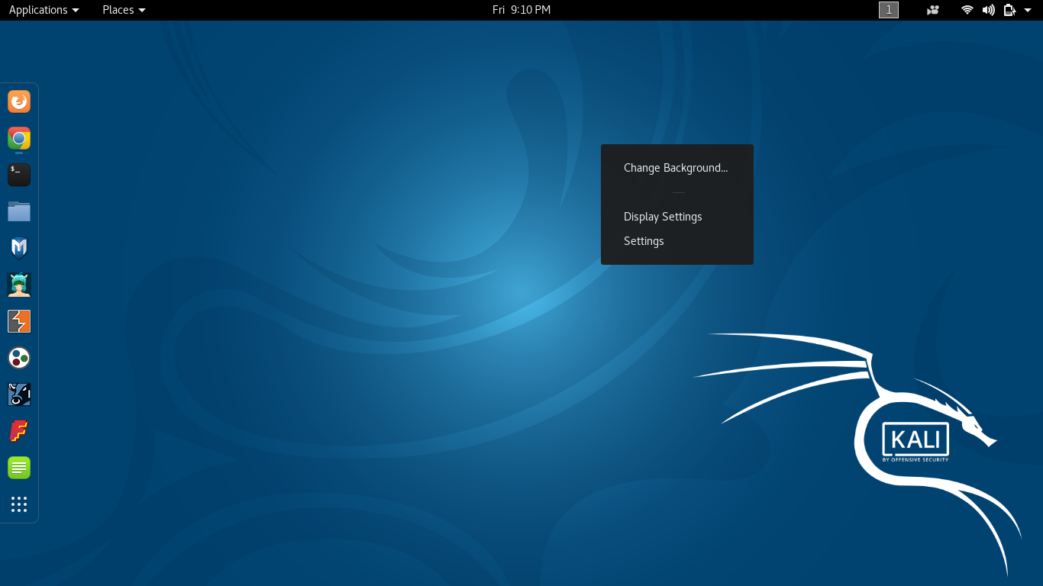Launch Faraday from the dock
The width and height of the screenshot is (1043, 586).
tap(18, 430)
